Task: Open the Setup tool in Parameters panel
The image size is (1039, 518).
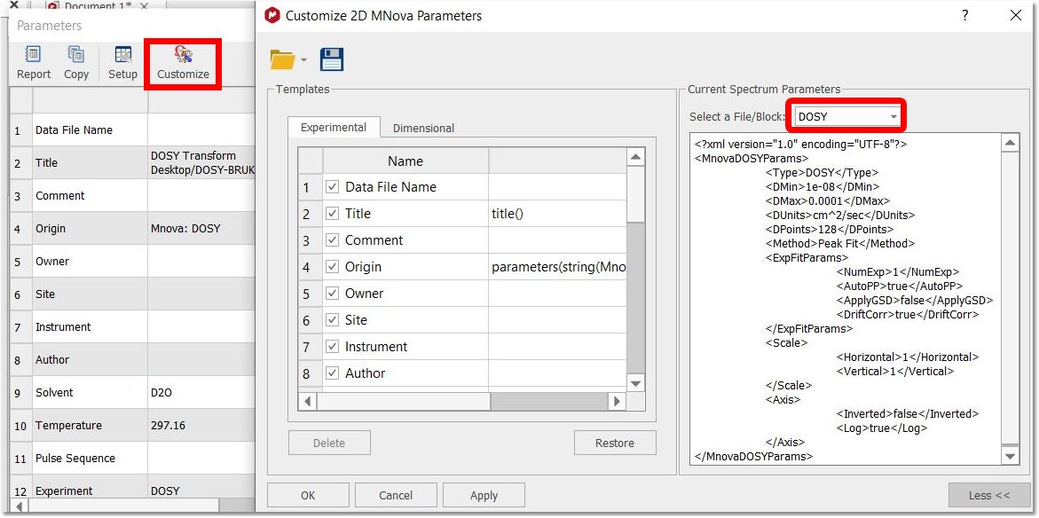Action: coord(122,63)
